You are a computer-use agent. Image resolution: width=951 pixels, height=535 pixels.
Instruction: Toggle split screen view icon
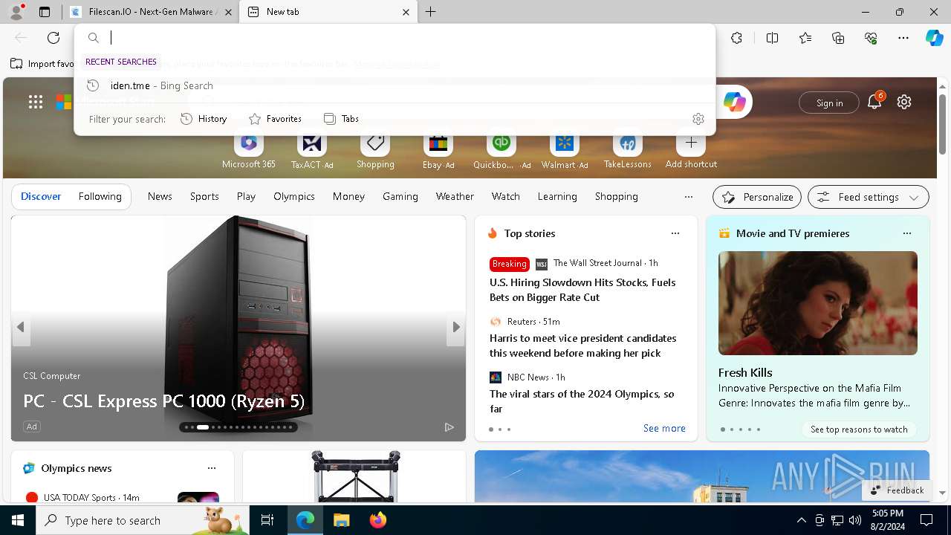772,38
